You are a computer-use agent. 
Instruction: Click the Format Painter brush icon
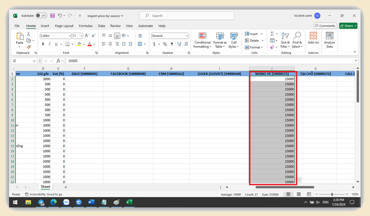28,47
